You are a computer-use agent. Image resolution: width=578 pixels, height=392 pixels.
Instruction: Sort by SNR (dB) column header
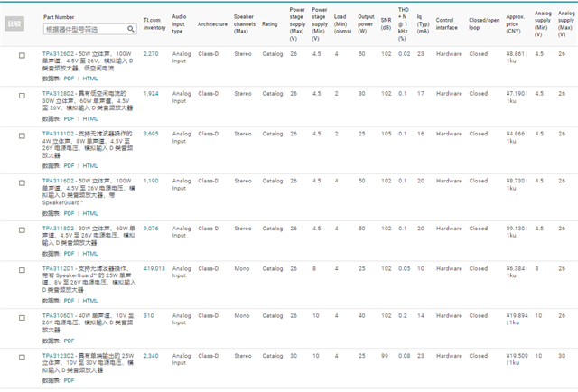(x=386, y=23)
